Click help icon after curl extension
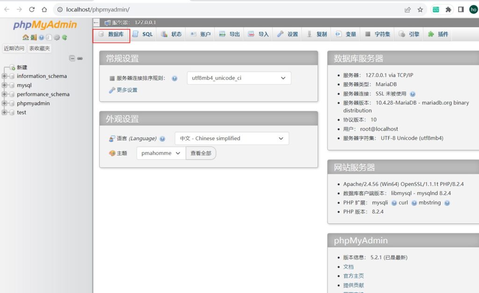 414,203
